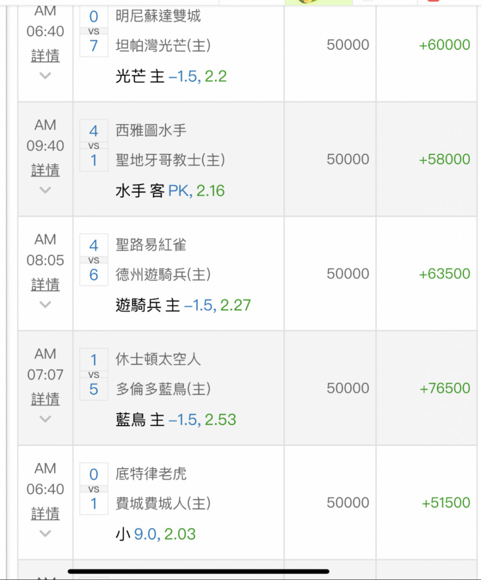Tap the 1 vs 5 score box

[x=93, y=374]
